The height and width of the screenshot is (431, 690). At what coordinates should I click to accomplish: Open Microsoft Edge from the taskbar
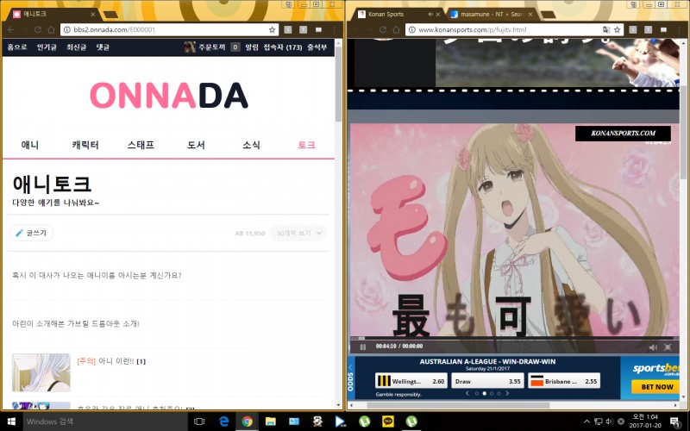223,422
